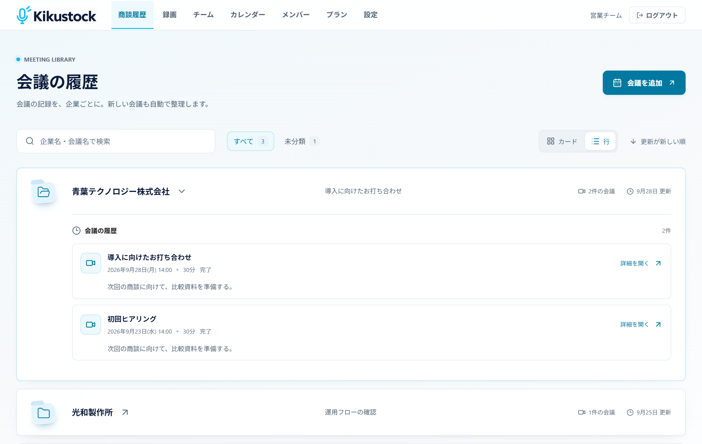Image resolution: width=702 pixels, height=444 pixels.
Task: Switch to カード grid view
Action: coord(562,141)
